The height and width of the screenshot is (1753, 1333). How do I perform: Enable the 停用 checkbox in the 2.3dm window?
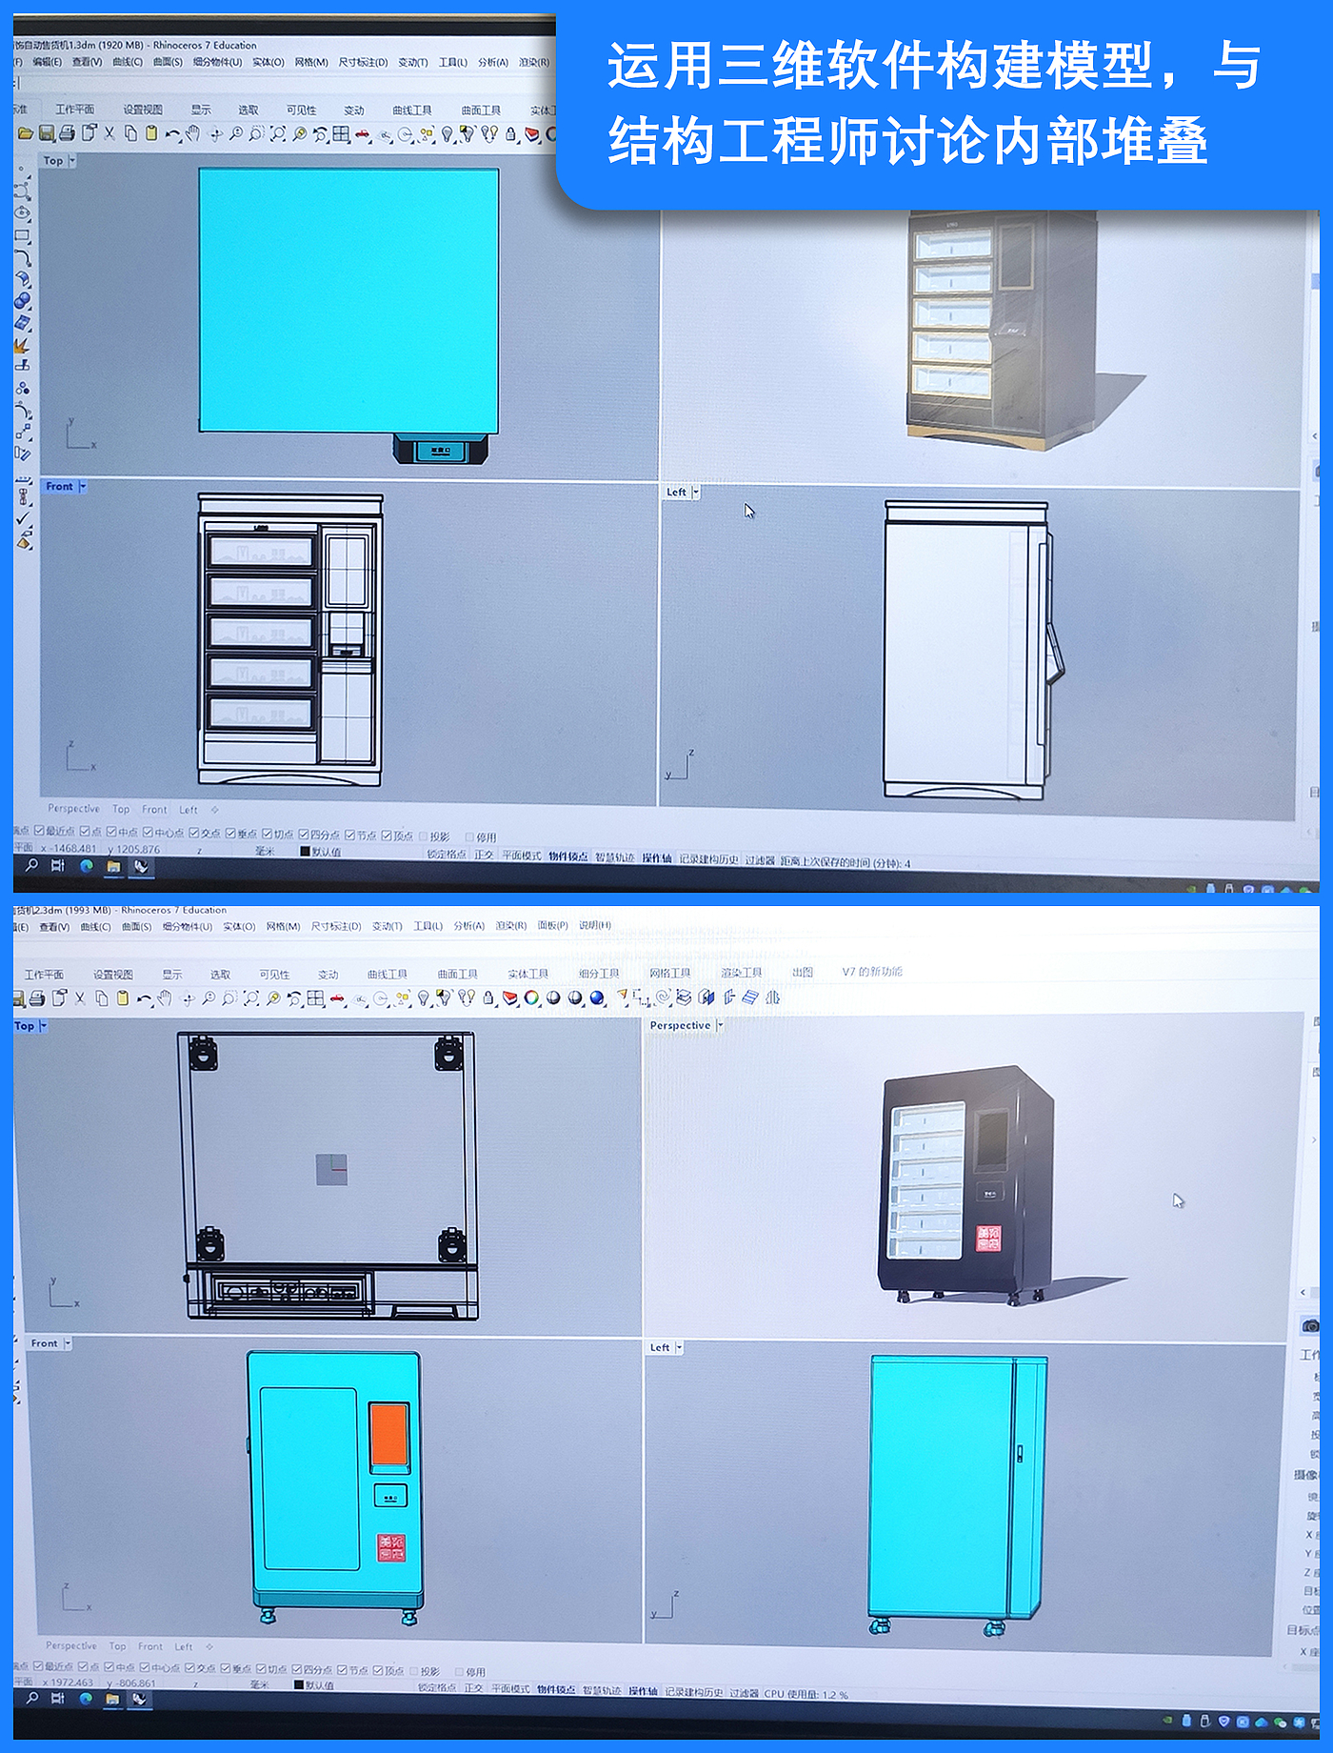point(460,1672)
